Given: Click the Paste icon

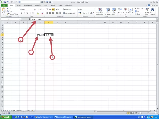Looking at the screenshot, I should point(4,10).
